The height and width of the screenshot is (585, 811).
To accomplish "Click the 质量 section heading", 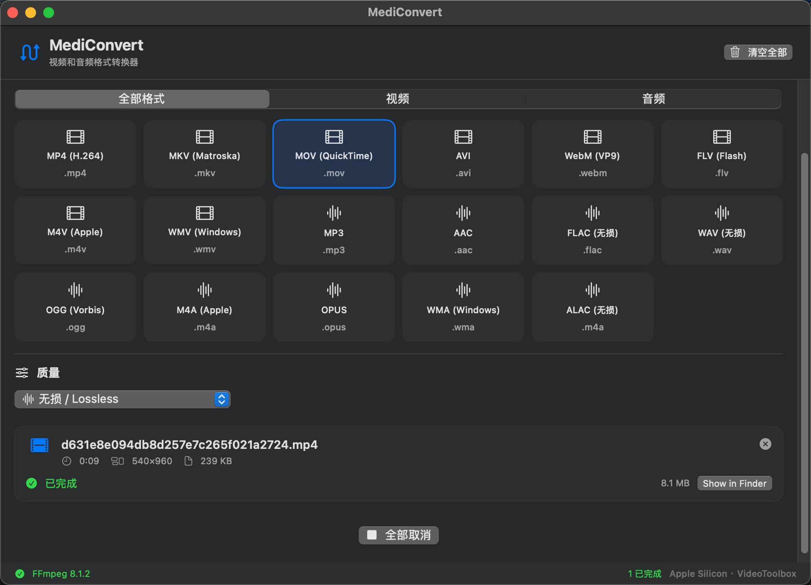I will 48,373.
